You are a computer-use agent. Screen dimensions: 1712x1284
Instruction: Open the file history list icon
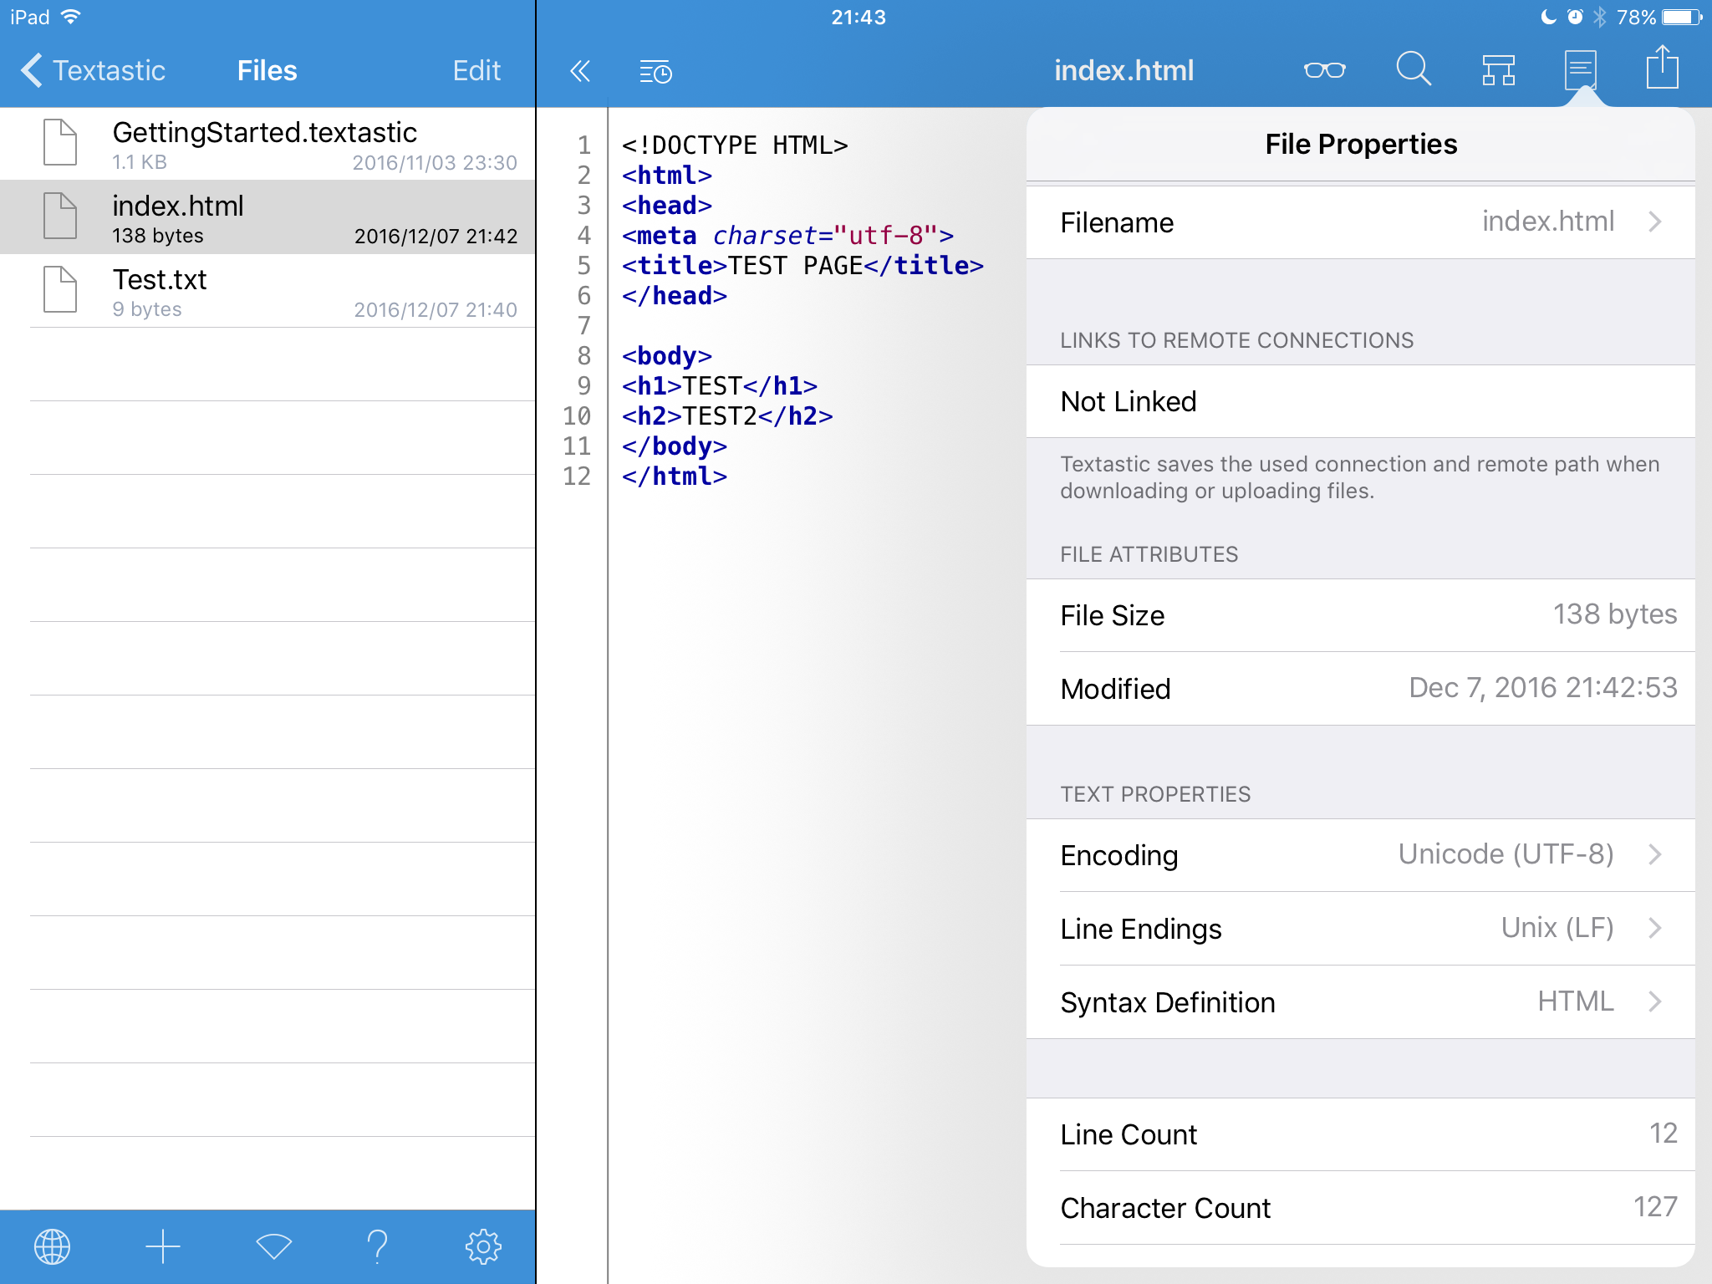655,72
